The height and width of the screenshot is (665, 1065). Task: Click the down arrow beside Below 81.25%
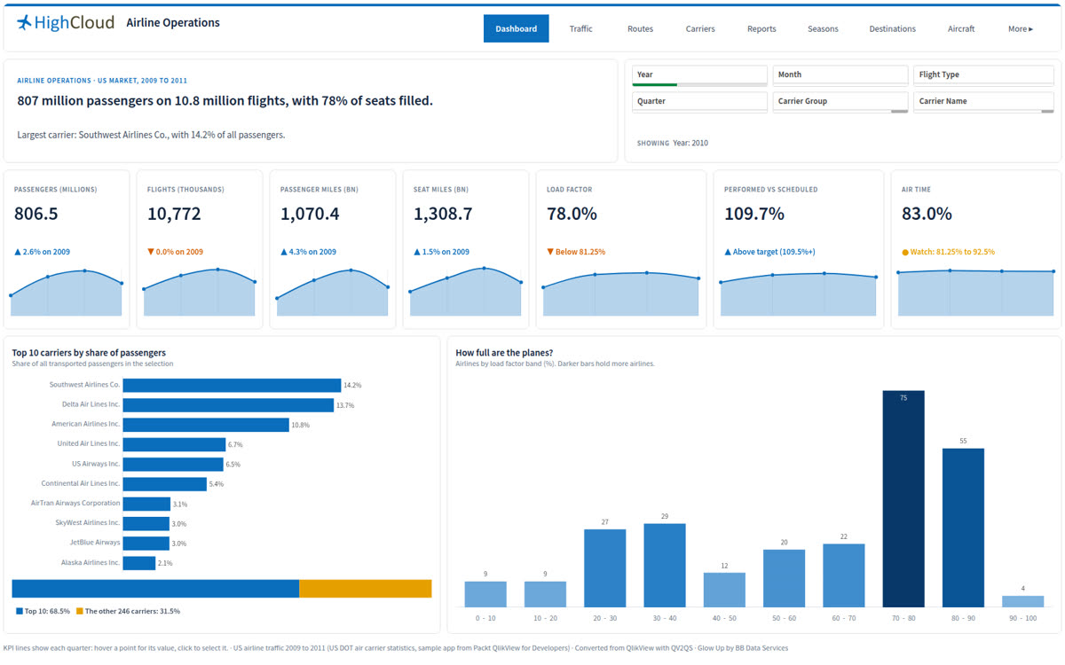tap(550, 252)
